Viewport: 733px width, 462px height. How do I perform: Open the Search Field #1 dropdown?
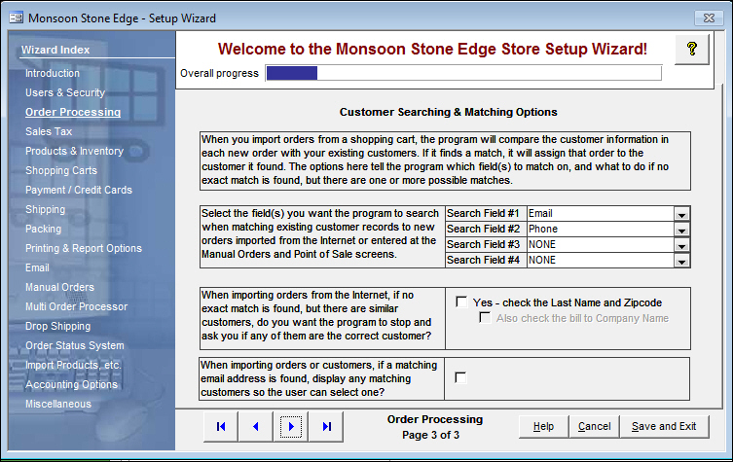681,214
